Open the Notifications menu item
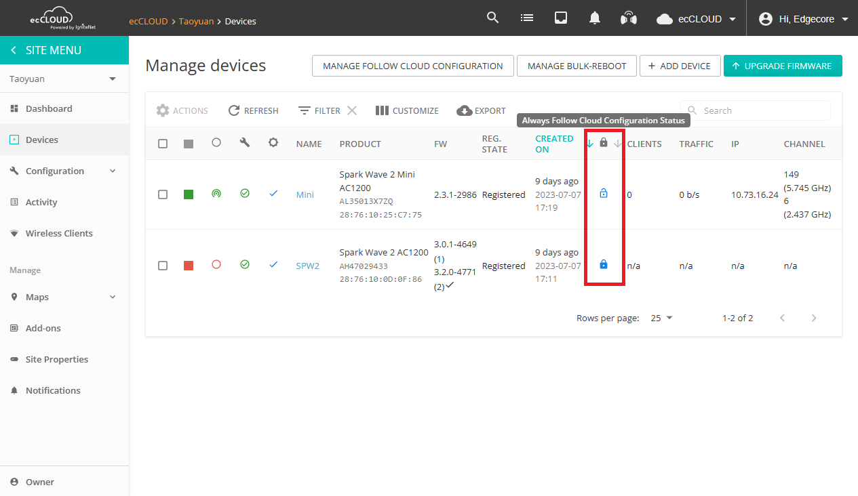This screenshot has width=858, height=496. click(64, 390)
